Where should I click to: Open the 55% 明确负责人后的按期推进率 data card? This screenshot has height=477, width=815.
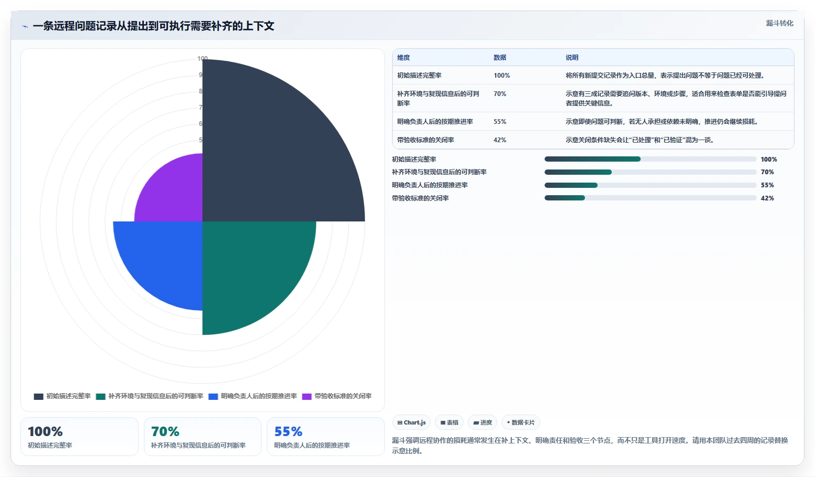point(326,437)
